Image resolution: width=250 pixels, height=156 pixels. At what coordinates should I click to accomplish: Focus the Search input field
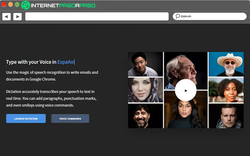pos(210,16)
